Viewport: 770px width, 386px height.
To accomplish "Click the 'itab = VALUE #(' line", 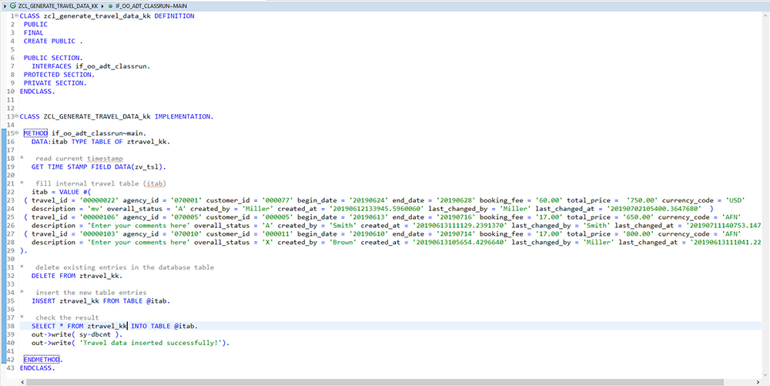I will click(x=62, y=192).
